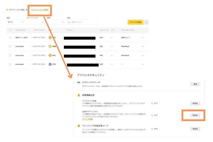Click the info icon beside ホワイトリスト無効

pyautogui.click(x=26, y=10)
